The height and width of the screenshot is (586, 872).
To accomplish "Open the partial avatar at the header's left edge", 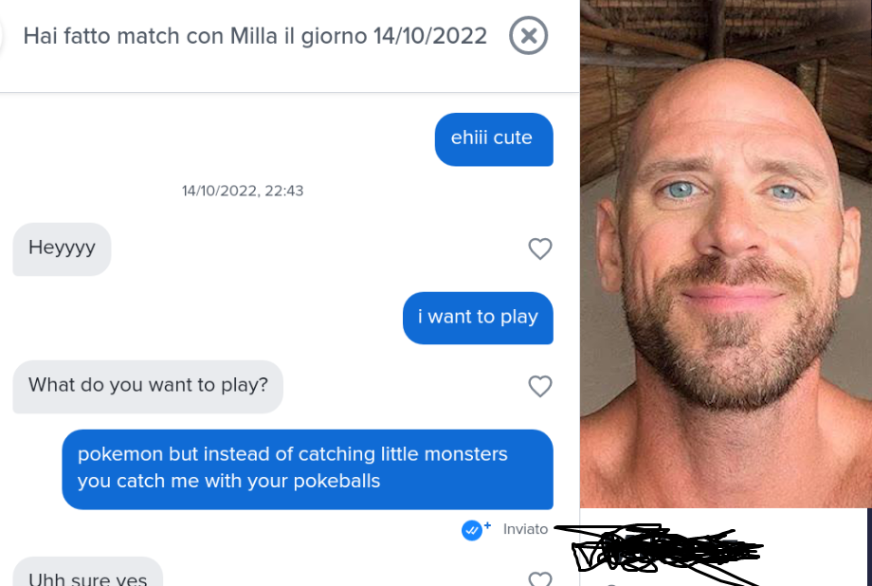I will (2, 36).
